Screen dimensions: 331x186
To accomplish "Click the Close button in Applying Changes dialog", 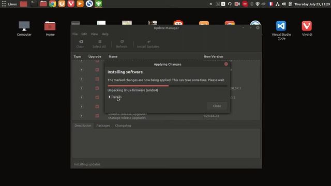I will coord(217,106).
